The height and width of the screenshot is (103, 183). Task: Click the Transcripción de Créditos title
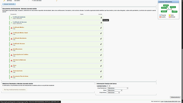click(x=21, y=54)
